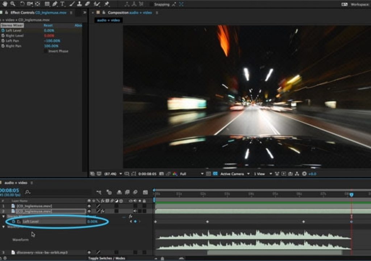Viewport: 371px width, 261px height.
Task: Open the Active Camera 3D view dropdown
Action: (x=235, y=174)
